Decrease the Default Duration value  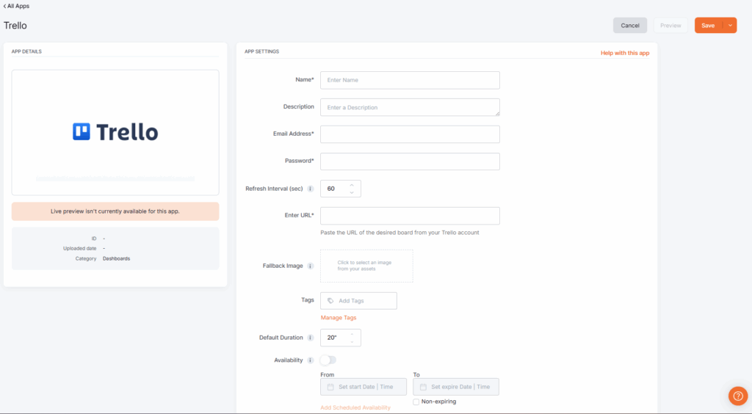coord(352,342)
